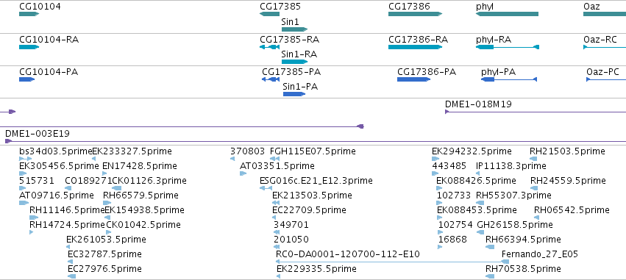
Task: Select the Sin1-PA protein feature
Action: pos(294,94)
